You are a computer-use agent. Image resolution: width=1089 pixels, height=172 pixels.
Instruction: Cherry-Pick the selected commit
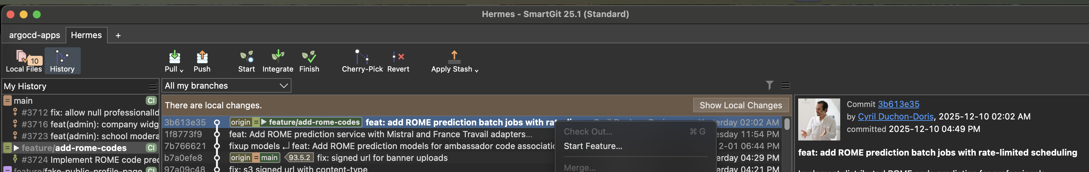[362, 61]
